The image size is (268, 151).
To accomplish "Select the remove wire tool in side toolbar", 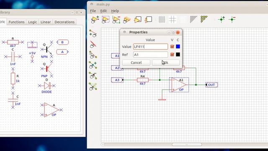I will 93,55.
